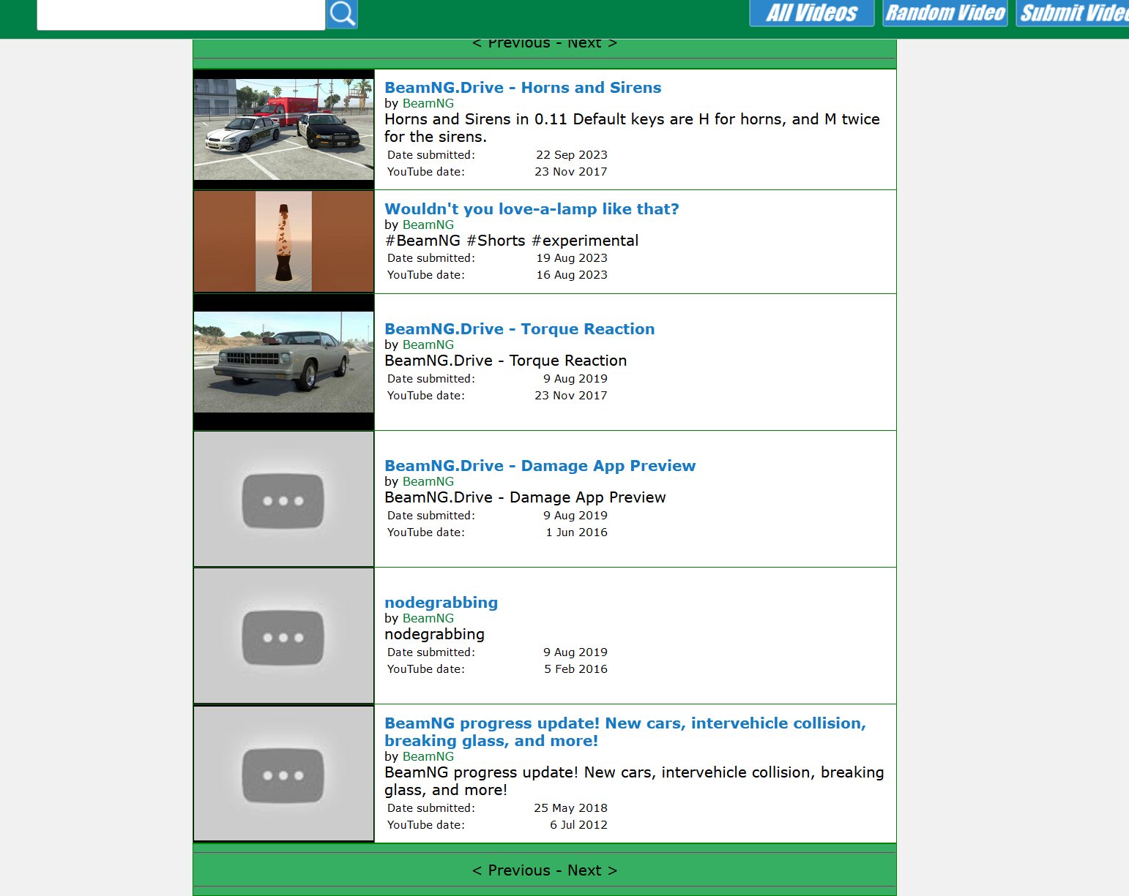Image resolution: width=1129 pixels, height=896 pixels.
Task: Open 'BeamNG.Drive - Damage App Preview' link
Action: (540, 466)
